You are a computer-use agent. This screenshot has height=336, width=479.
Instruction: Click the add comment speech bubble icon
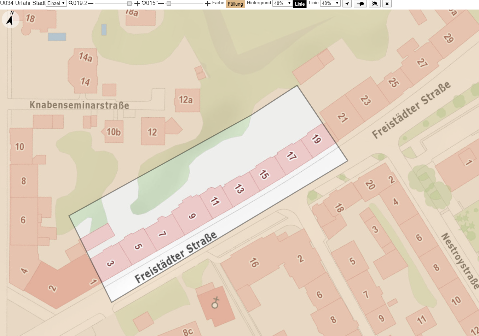point(360,4)
